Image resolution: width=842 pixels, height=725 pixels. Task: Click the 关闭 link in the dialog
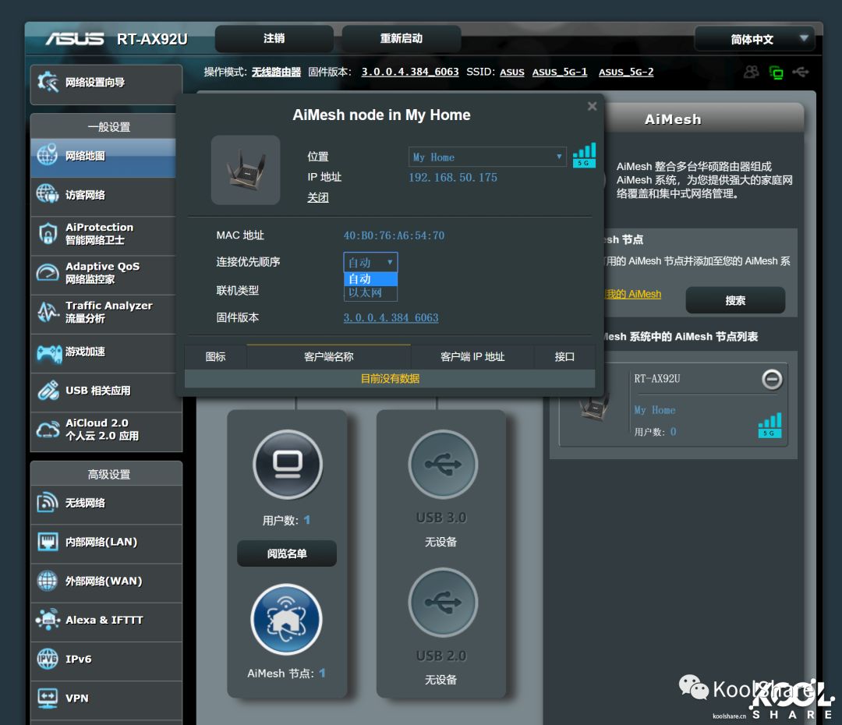tap(318, 198)
